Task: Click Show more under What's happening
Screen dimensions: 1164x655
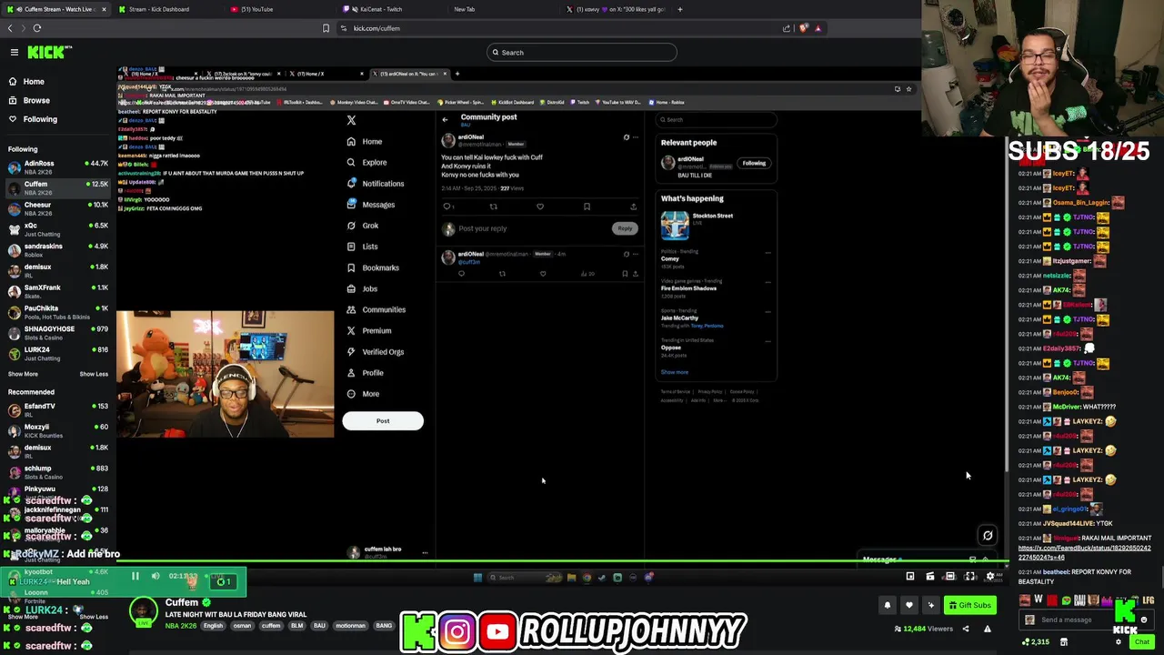Action: point(675,372)
